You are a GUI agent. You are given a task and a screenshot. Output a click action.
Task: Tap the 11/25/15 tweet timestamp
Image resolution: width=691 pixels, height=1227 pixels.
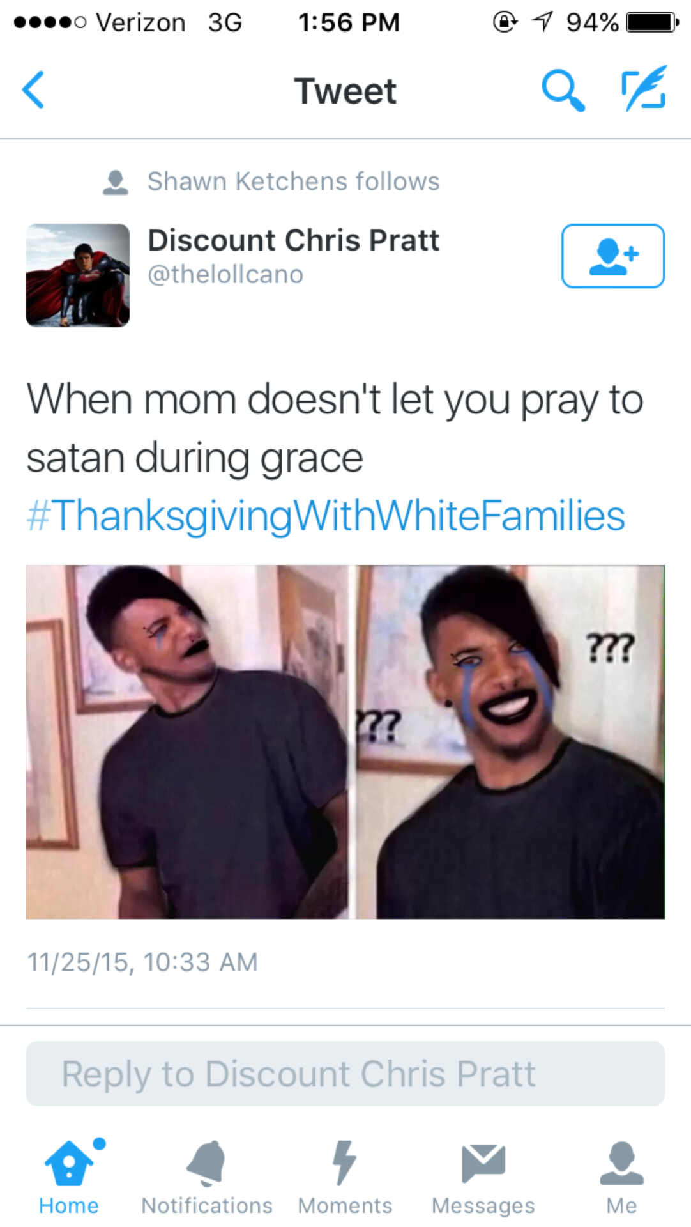[x=142, y=962]
